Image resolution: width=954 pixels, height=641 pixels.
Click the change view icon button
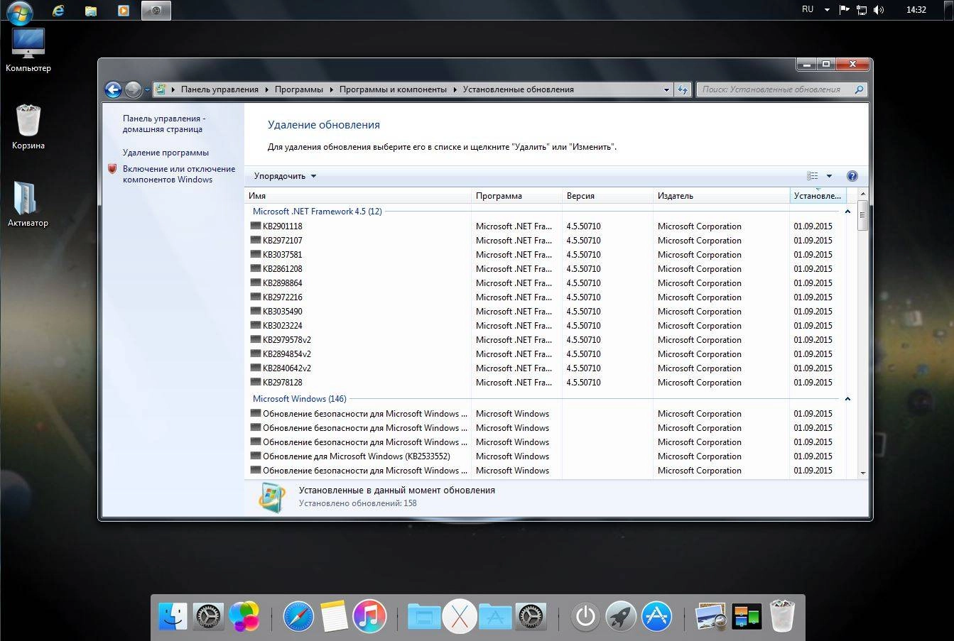pyautogui.click(x=813, y=176)
